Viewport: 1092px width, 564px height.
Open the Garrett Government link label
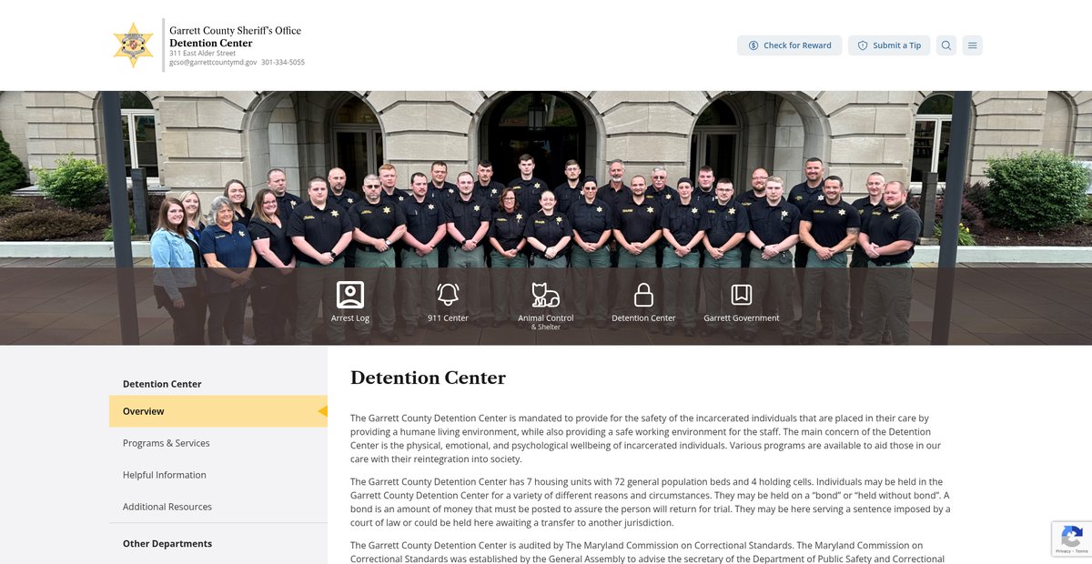pos(742,318)
